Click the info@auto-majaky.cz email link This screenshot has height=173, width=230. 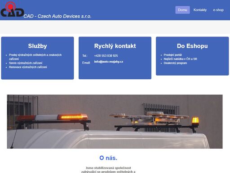pos(109,62)
